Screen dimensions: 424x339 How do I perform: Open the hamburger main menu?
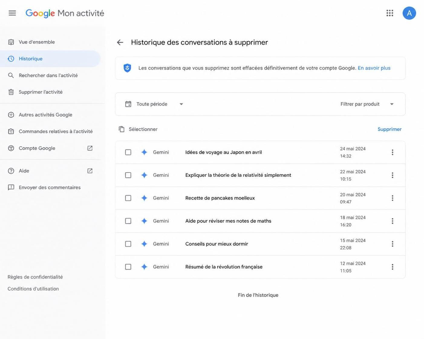click(12, 13)
